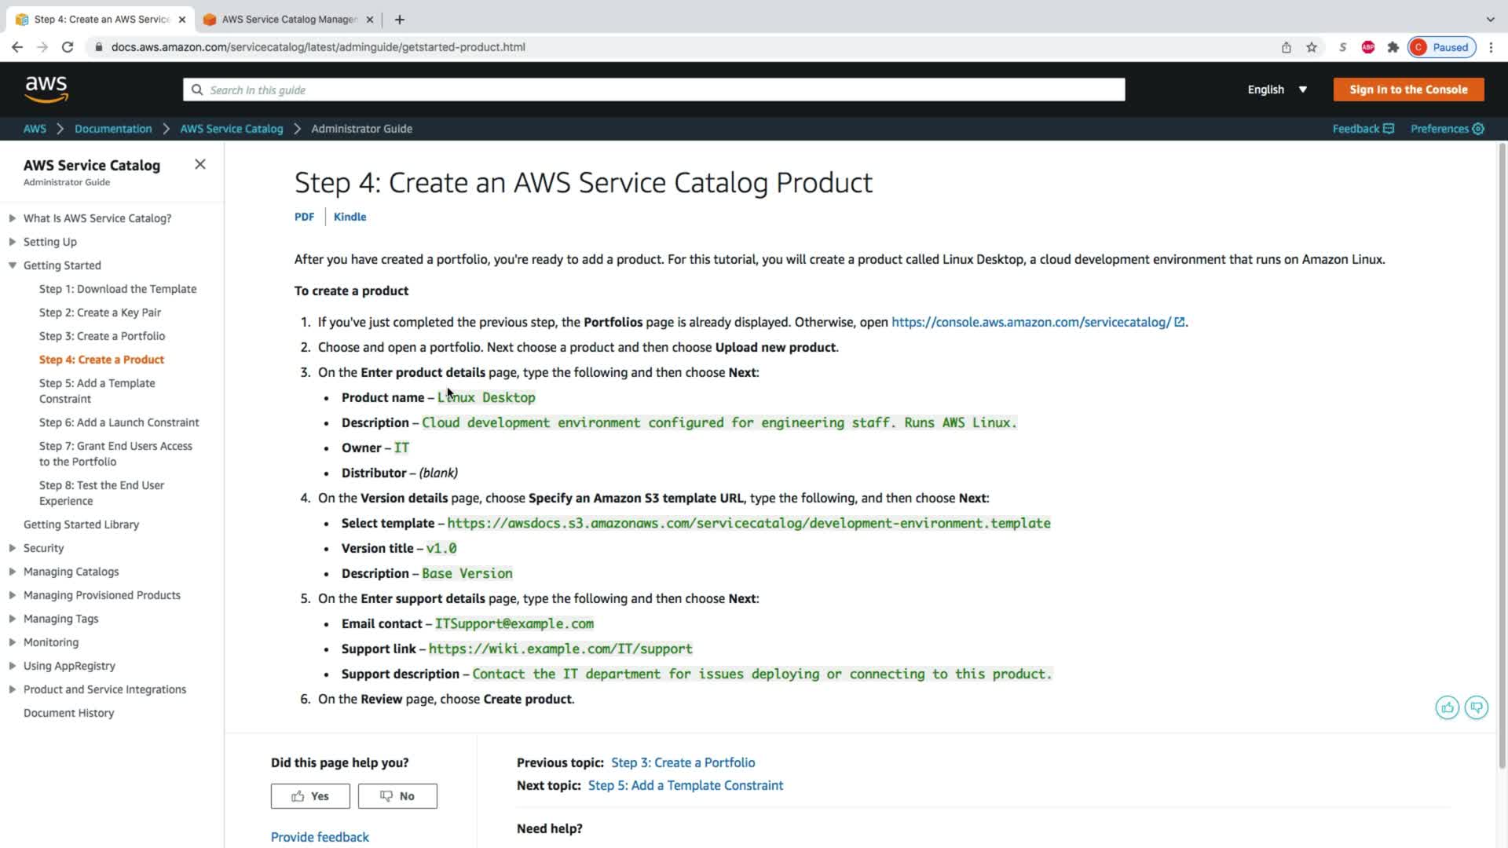Open the English language dropdown
This screenshot has height=848, width=1508.
[x=1277, y=90]
